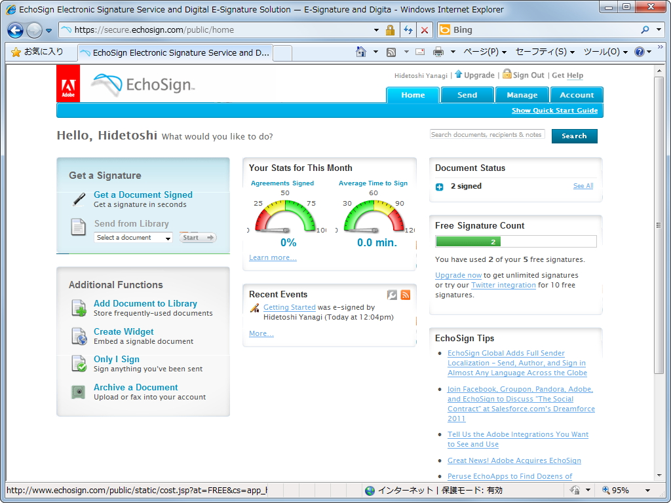Click the read mail icon in command bar
The height and width of the screenshot is (503, 671).
tap(420, 52)
